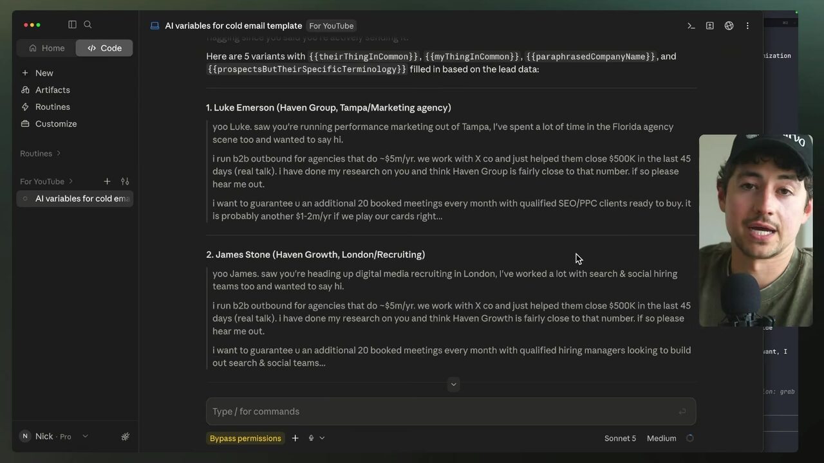Open the Nick Pro account menu
824x463 pixels.
tap(54, 437)
